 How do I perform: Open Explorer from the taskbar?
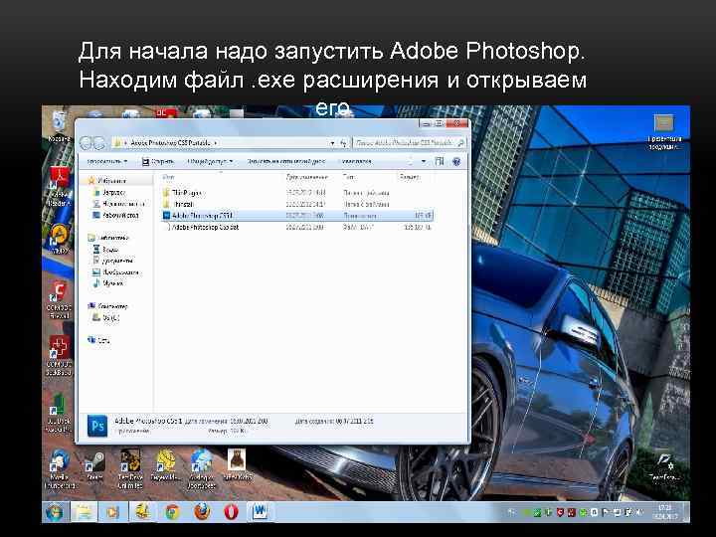click(84, 512)
